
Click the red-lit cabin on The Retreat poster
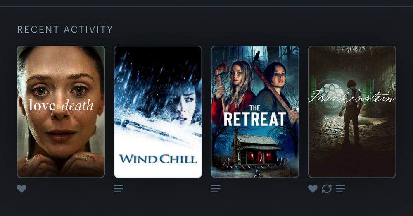click(x=257, y=151)
